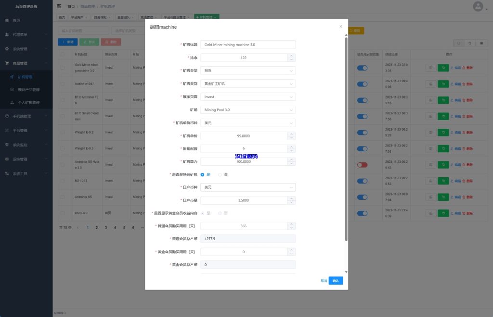Increase 排序 value using the stepper arrow
Image resolution: width=493 pixels, height=317 pixels.
(291, 56)
